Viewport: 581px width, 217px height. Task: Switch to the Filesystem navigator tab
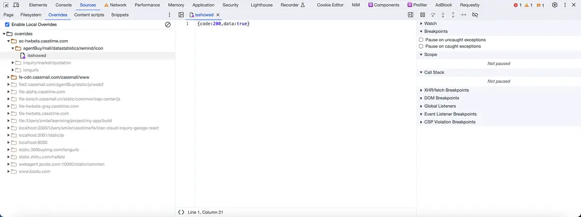coord(31,15)
